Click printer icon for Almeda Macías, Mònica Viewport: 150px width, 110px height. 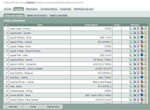click(146, 91)
